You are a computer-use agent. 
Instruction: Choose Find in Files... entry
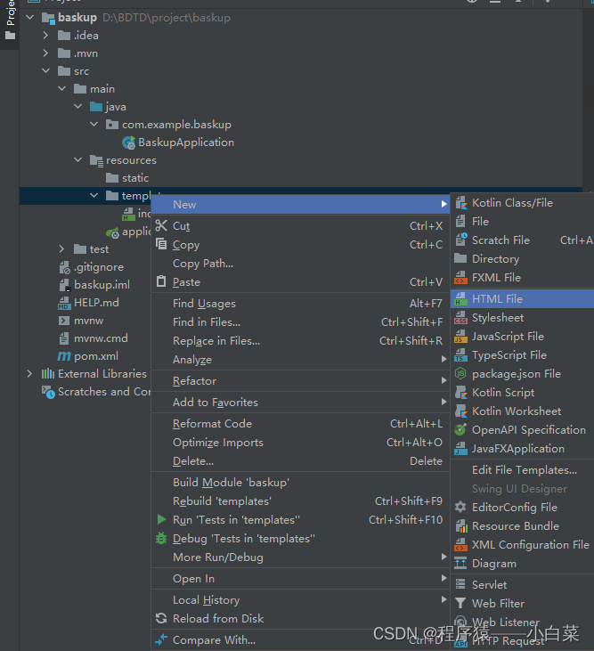300,322
